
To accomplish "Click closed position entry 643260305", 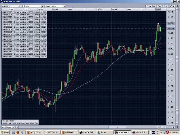I will point(24,32).
